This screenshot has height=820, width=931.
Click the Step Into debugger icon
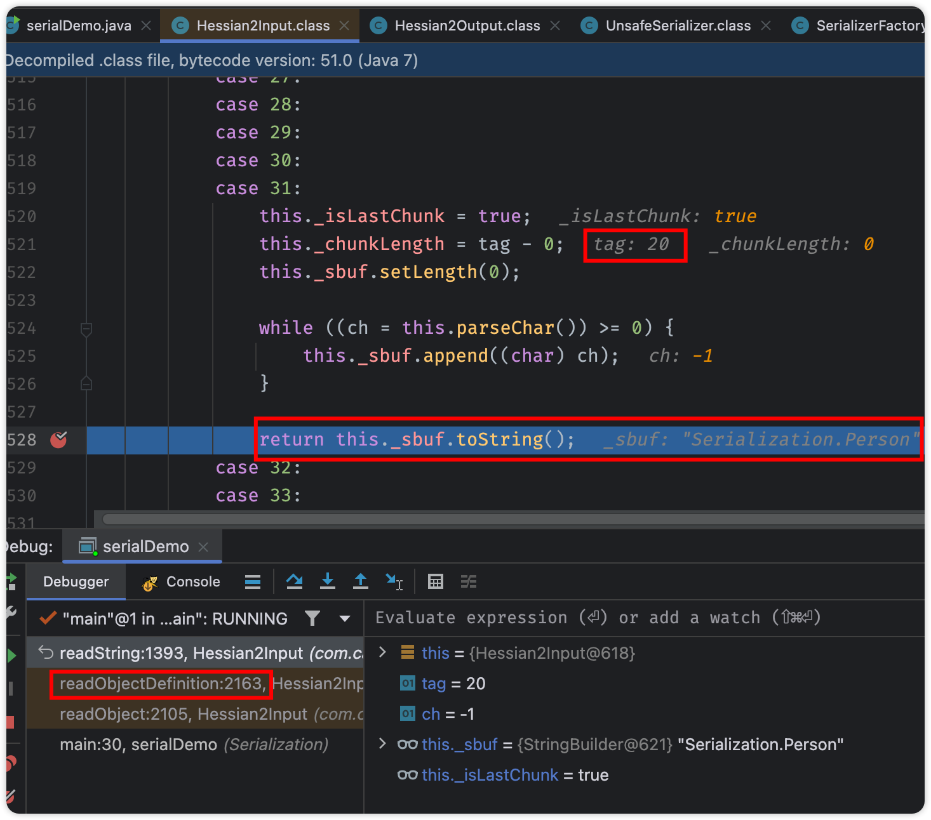327,581
